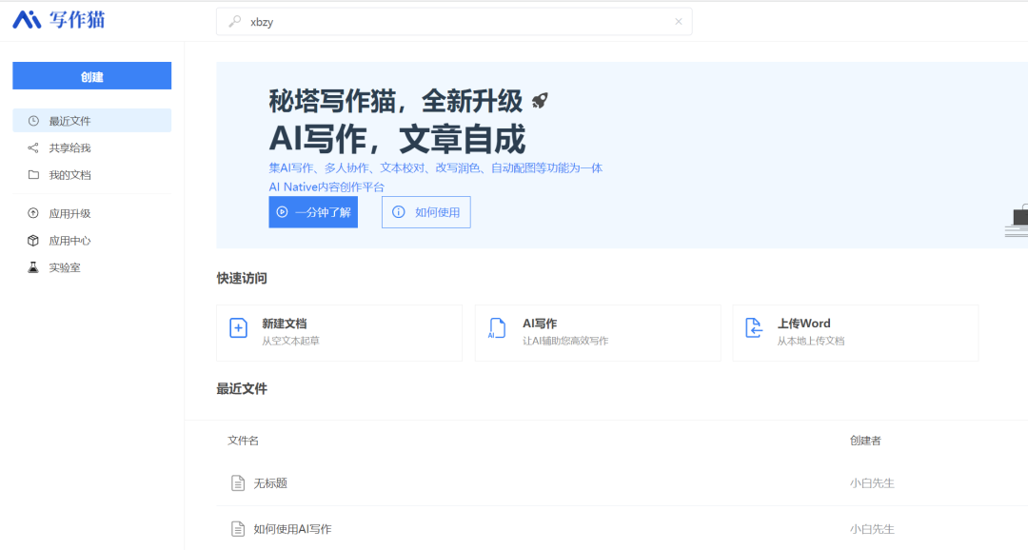Click the info icon in the 如何使用 button
This screenshot has height=550, width=1028.
click(x=399, y=212)
